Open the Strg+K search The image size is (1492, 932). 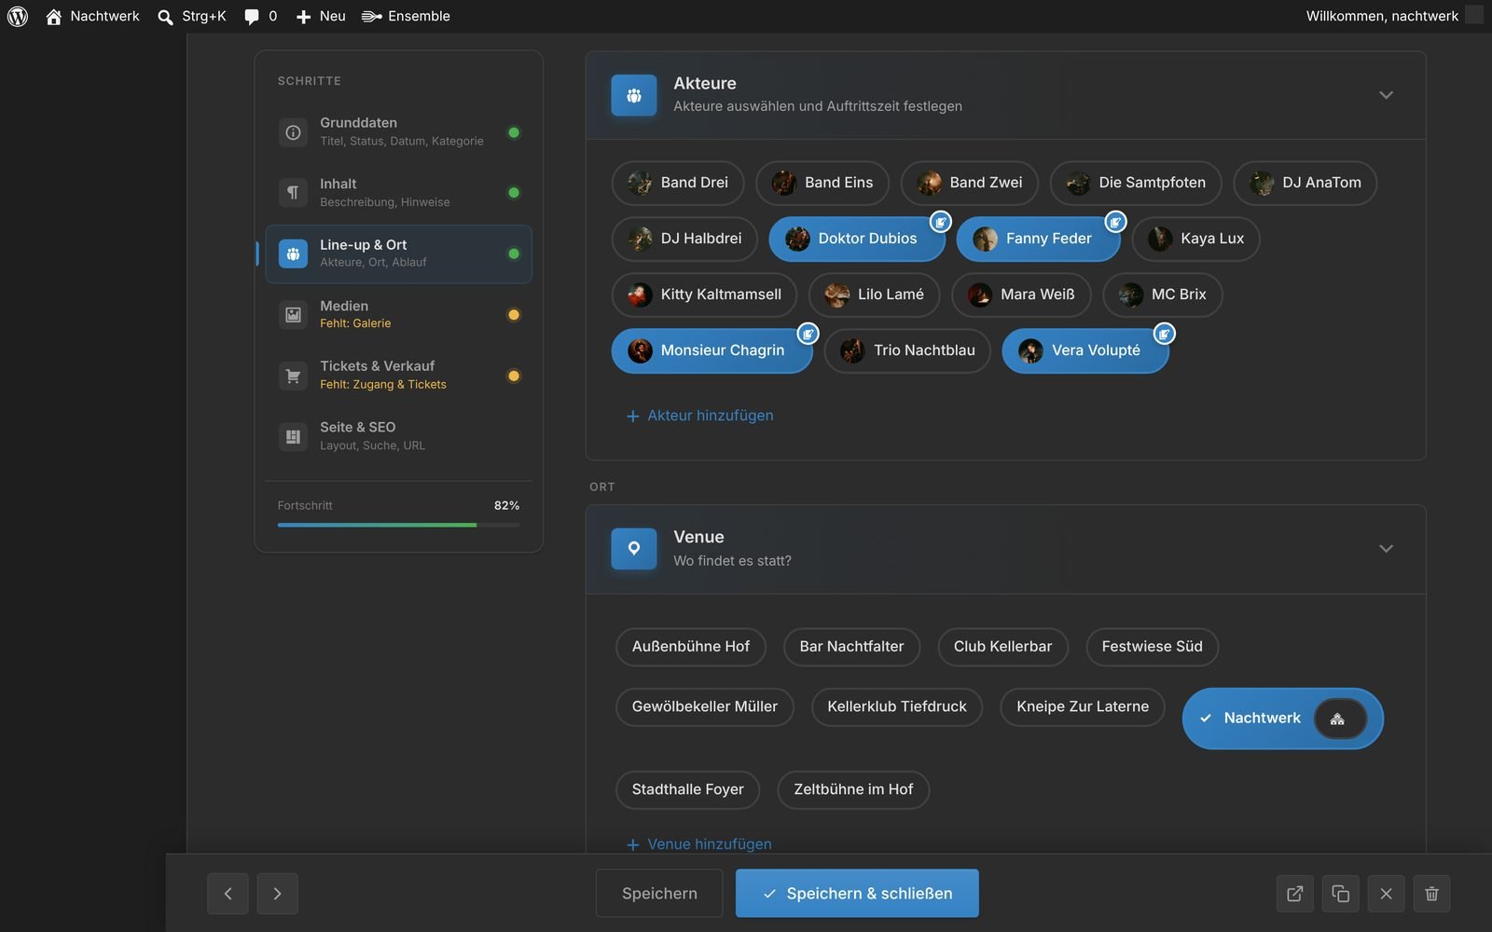[x=192, y=16]
